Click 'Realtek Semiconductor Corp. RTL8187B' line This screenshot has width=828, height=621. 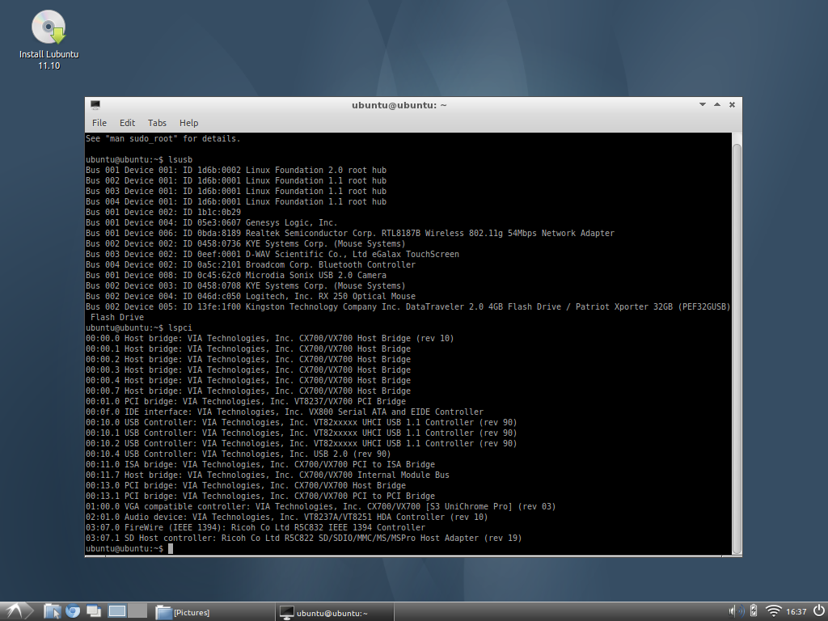point(350,233)
